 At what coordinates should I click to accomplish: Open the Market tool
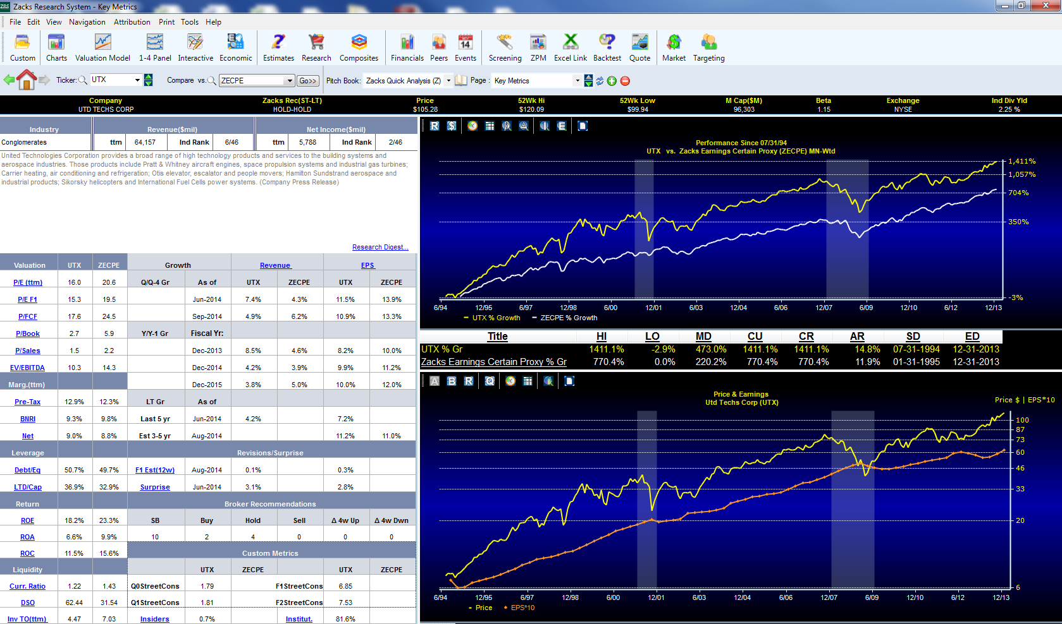coord(674,47)
